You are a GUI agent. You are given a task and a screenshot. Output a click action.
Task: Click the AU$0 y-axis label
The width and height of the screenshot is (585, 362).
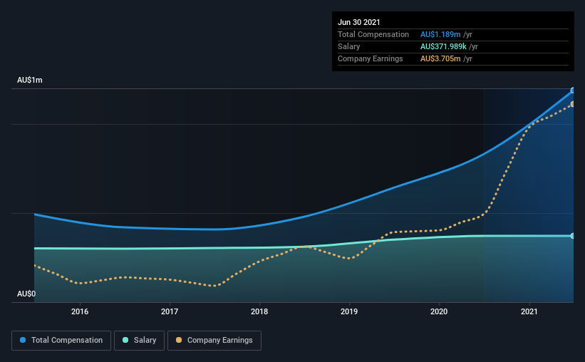(x=26, y=294)
